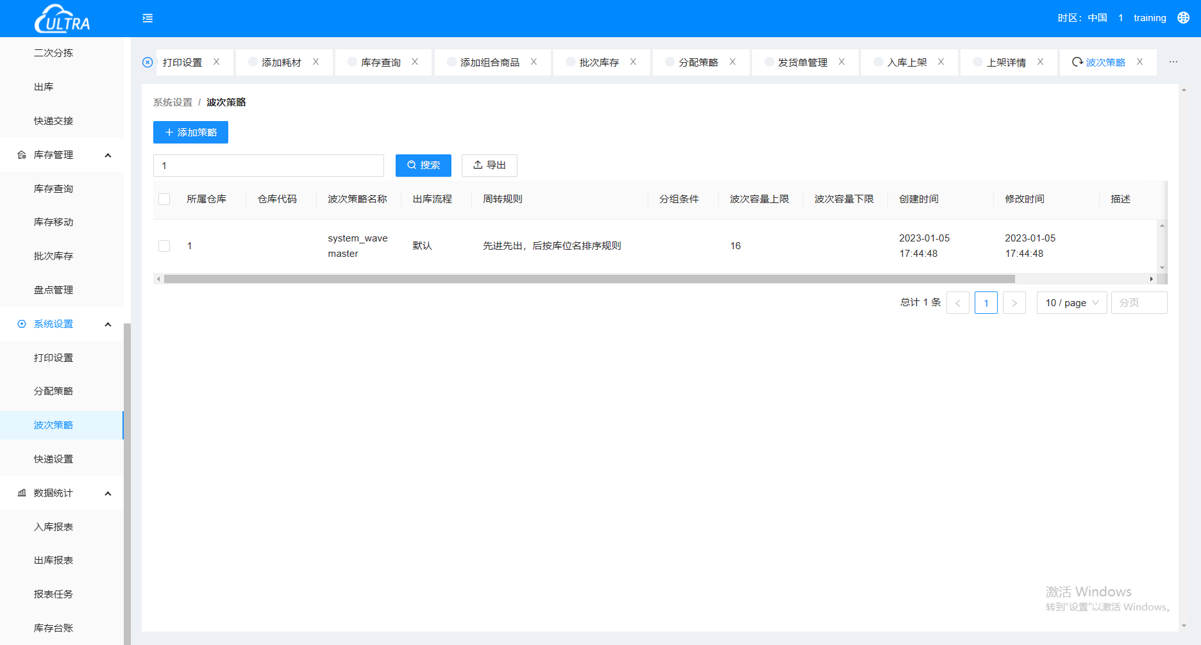Close all tabs with the circled X icon

coord(147,62)
